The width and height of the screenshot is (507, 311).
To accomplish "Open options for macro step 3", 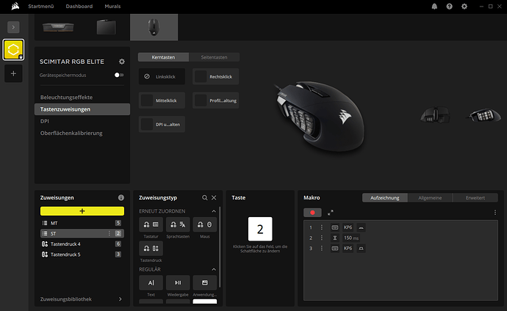I will click(x=321, y=248).
